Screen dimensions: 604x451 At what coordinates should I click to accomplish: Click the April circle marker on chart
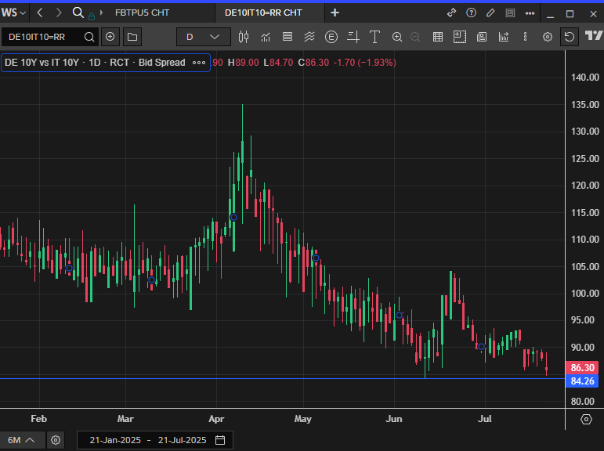point(233,217)
